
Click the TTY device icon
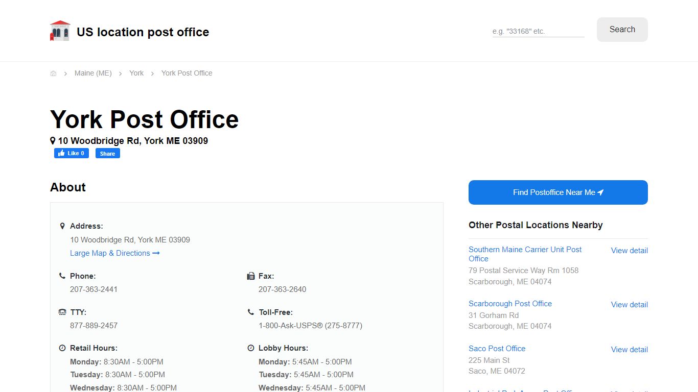click(x=62, y=312)
